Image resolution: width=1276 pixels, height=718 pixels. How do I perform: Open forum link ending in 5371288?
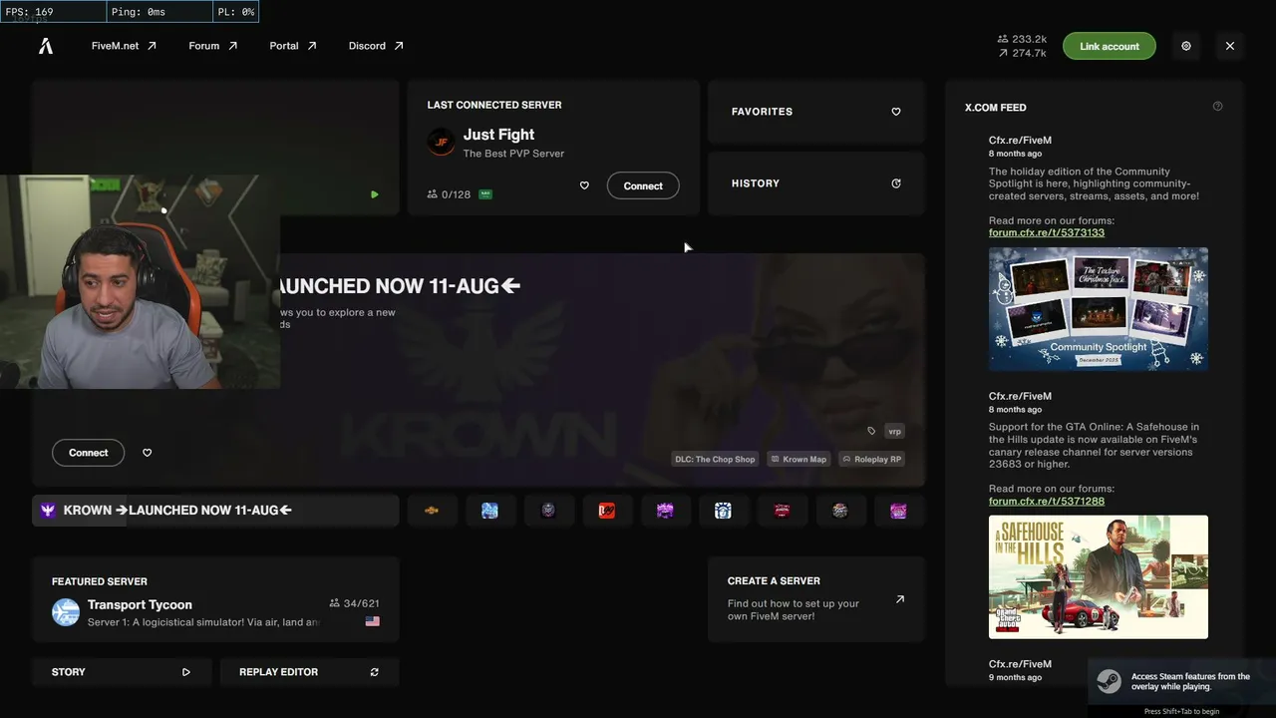[x=1047, y=501]
